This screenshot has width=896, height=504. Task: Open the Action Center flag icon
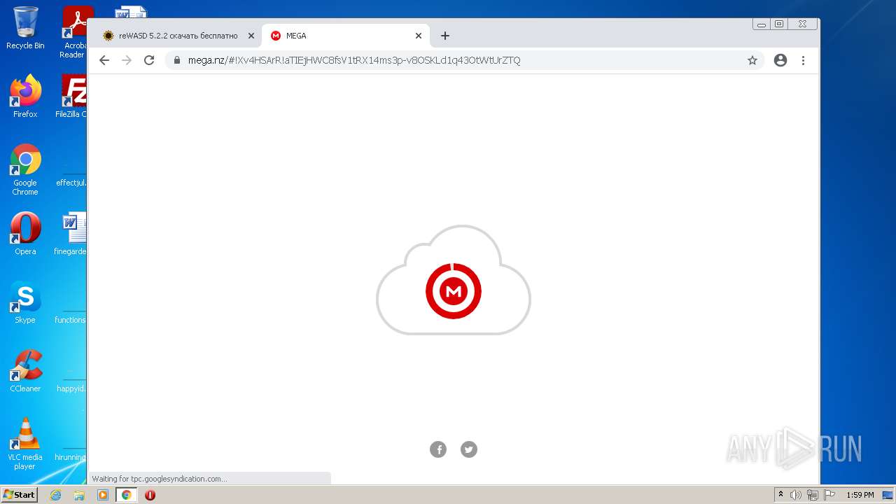[x=829, y=495]
